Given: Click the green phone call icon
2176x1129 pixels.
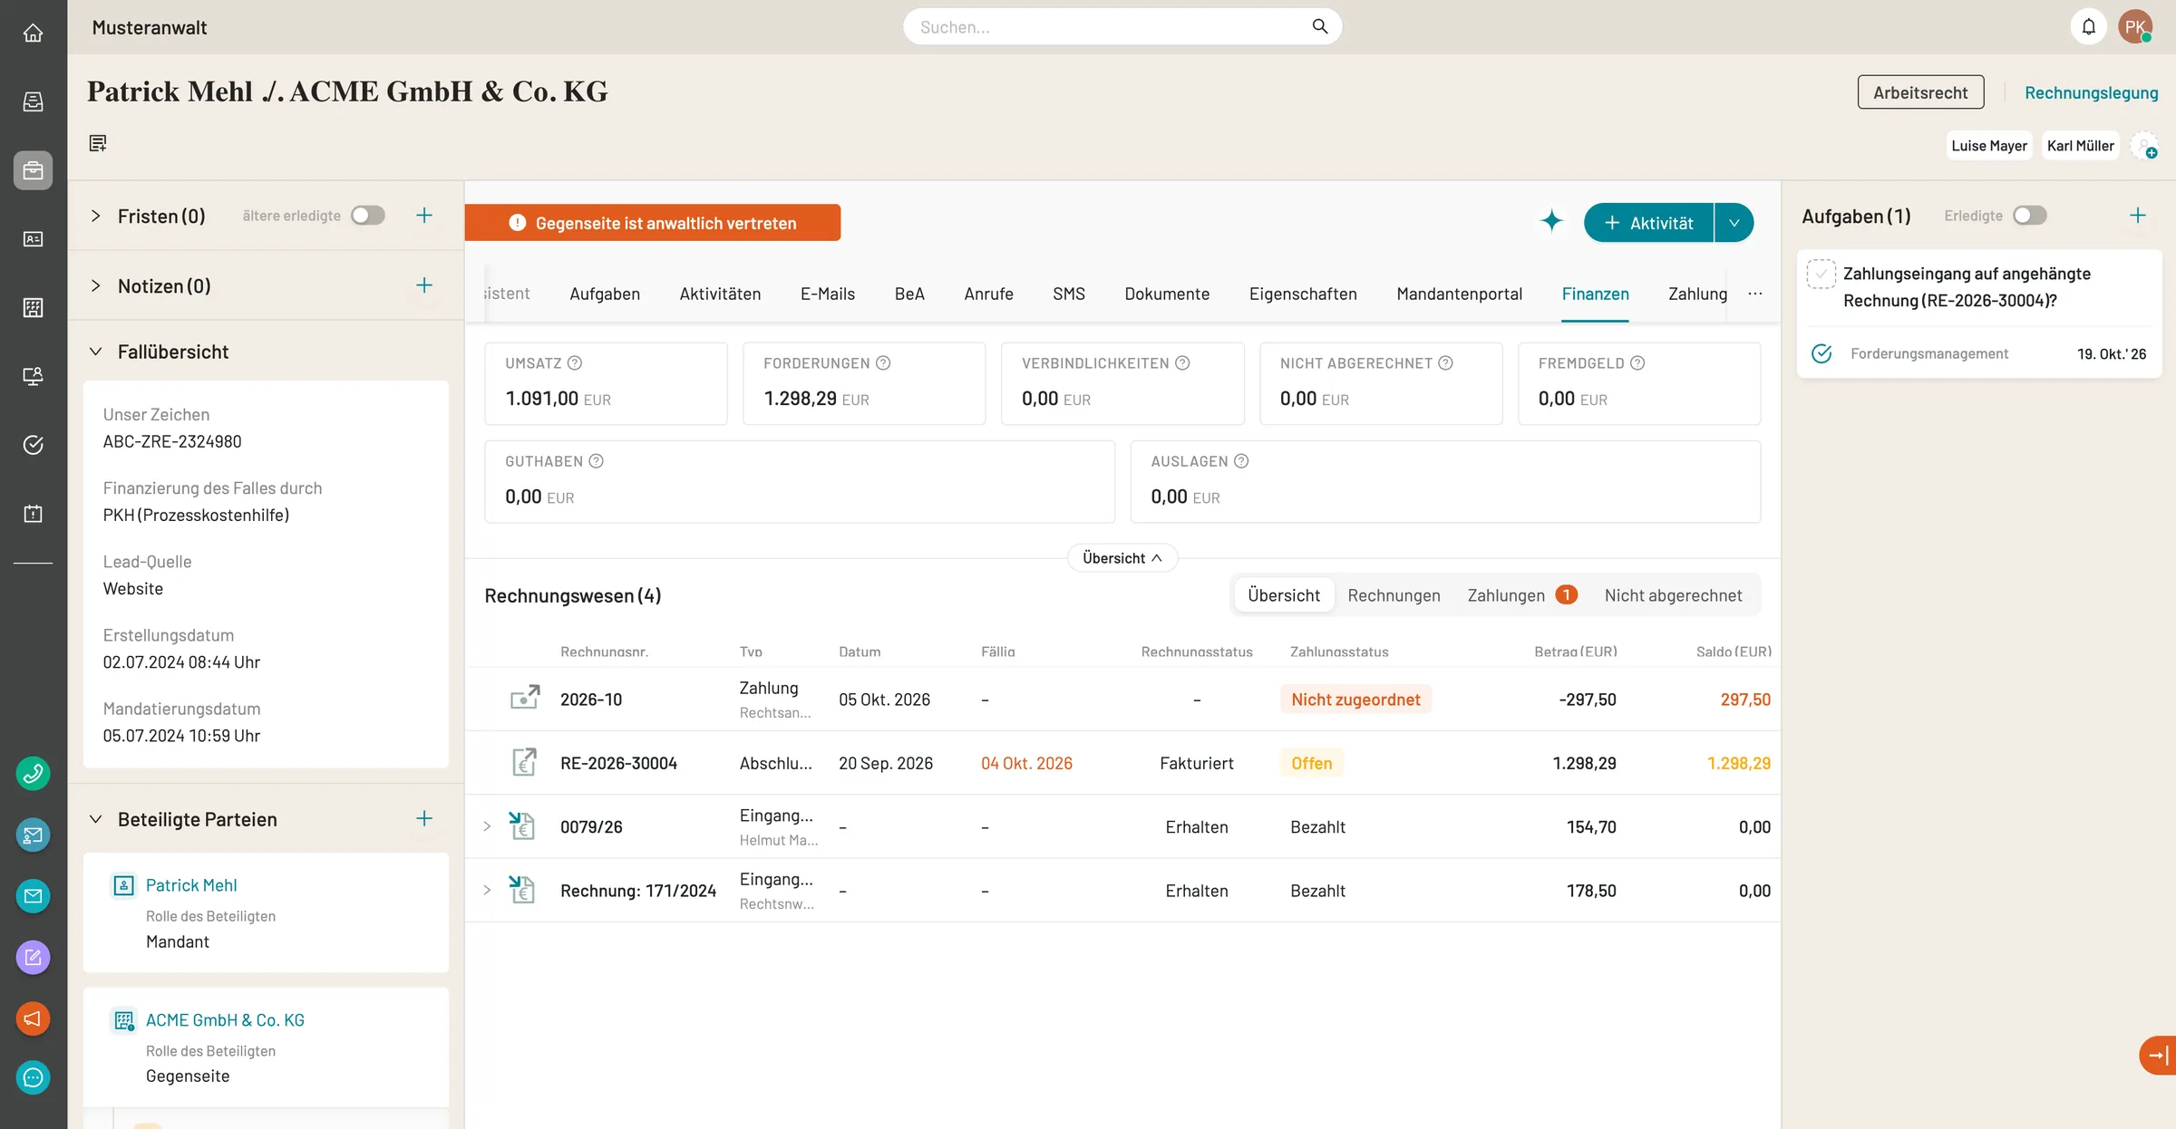Looking at the screenshot, I should tap(33, 774).
